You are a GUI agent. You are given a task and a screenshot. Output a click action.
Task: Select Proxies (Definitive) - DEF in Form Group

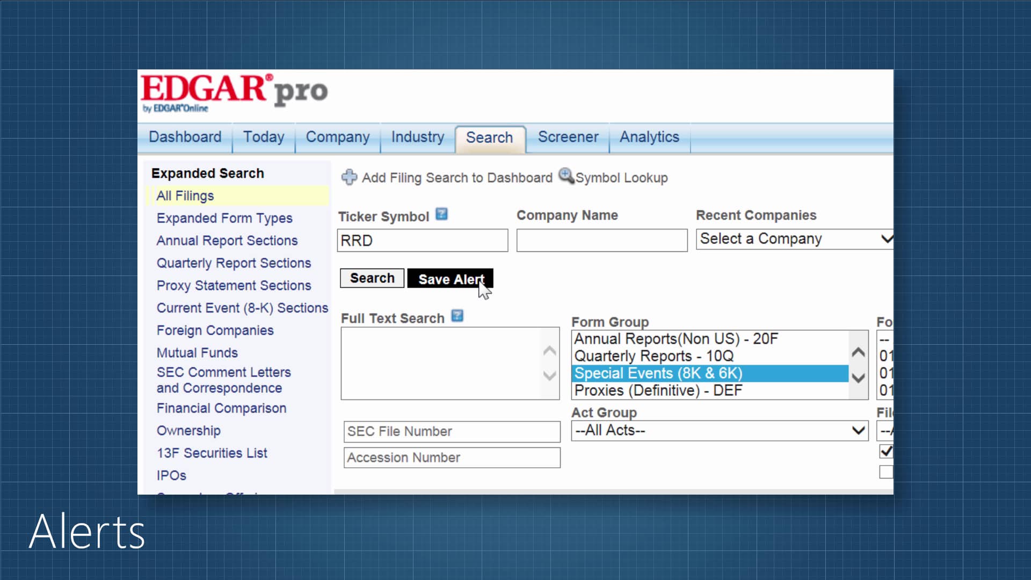658,390
